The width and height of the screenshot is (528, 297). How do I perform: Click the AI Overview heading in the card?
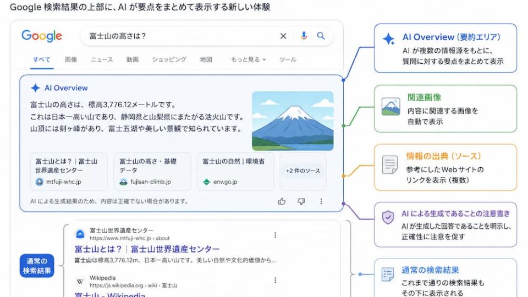(66, 88)
